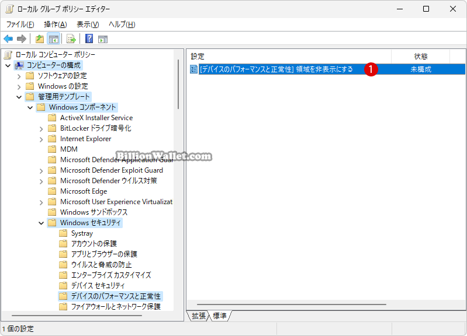The width and height of the screenshot is (467, 336).
Task: Open the Help question-mark toolbar icon
Action: point(89,38)
